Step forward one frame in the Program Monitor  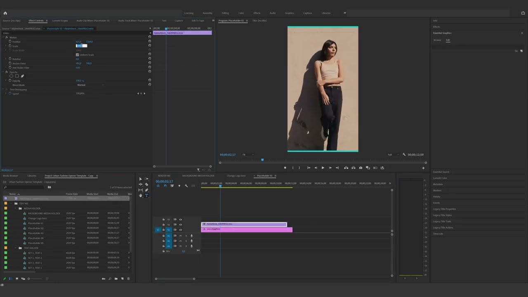click(x=330, y=168)
